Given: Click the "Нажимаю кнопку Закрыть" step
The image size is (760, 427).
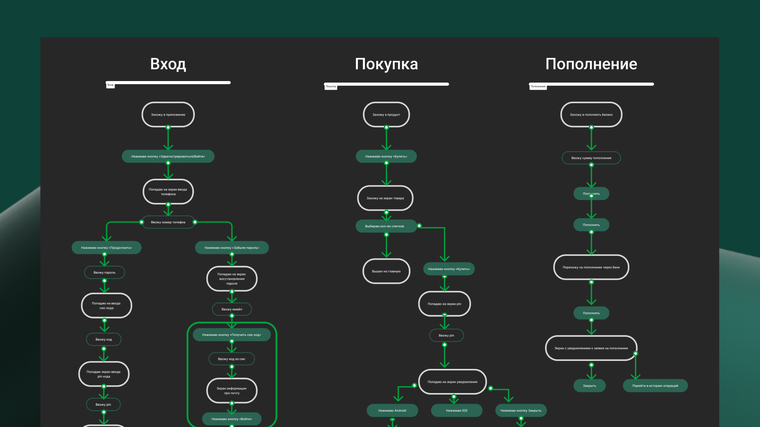Looking at the screenshot, I should (x=521, y=410).
